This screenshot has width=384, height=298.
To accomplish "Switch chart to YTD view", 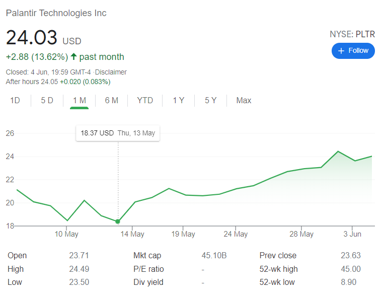I will click(x=145, y=100).
